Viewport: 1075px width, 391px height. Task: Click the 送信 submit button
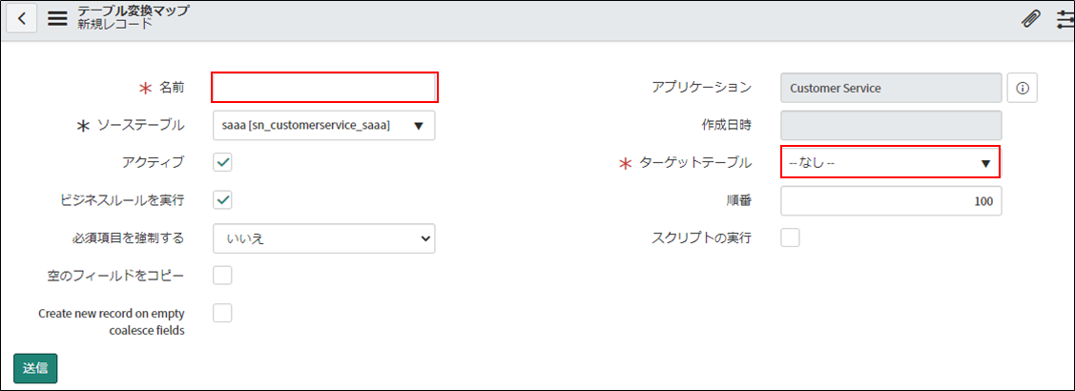click(x=35, y=368)
